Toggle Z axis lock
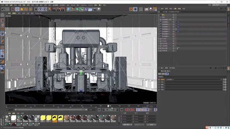Viewport: 230px width, 129px height. click(45, 9)
